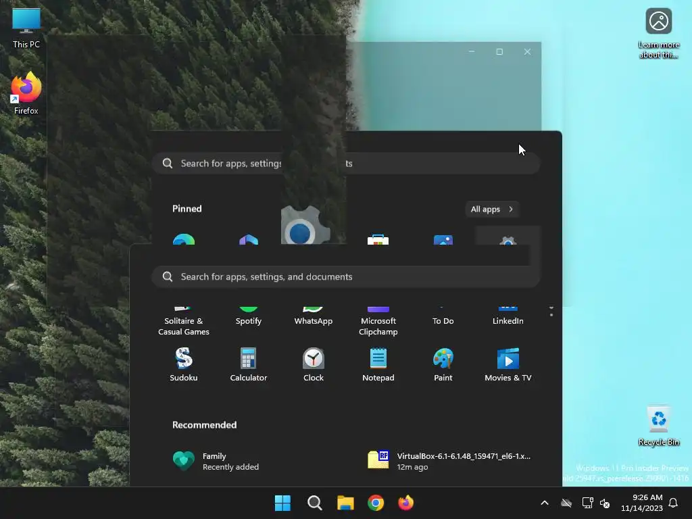
Task: Minimize the translucent Settings window
Action: coord(471,51)
